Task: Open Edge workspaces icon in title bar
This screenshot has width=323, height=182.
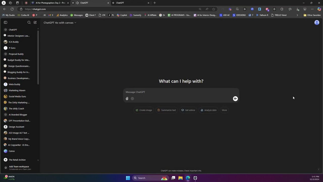Action: point(10,3)
